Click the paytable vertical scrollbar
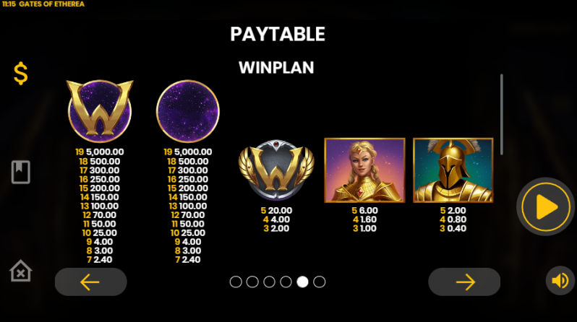This screenshot has height=322, width=577. click(501, 115)
